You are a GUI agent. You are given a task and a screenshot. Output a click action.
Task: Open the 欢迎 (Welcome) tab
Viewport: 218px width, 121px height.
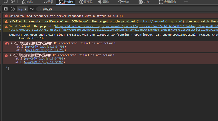(28, 2)
